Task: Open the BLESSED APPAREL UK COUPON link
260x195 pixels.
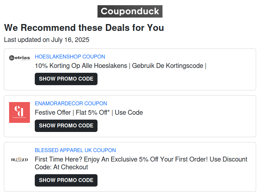Action: 75,150
